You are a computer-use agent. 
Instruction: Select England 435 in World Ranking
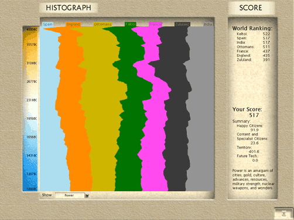tap(253, 56)
